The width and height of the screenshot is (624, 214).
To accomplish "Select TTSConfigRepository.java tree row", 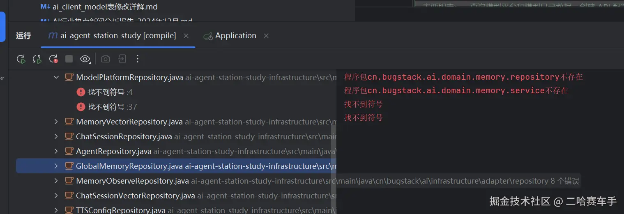I will pos(176,209).
